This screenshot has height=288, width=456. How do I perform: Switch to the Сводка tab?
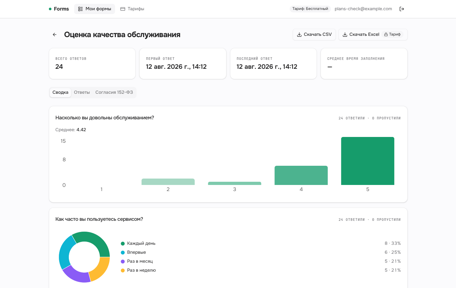pos(60,92)
